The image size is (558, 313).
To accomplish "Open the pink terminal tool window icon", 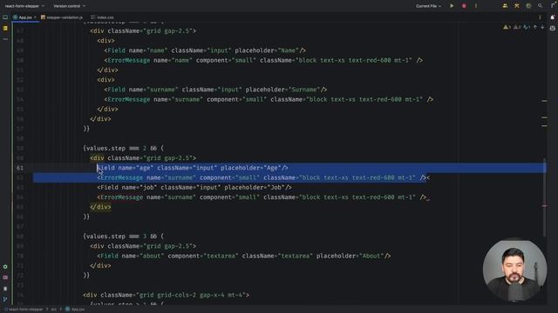I will (5, 277).
